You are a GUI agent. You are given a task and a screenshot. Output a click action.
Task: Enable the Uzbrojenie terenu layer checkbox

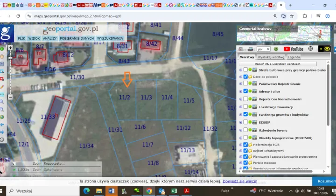pos(245,130)
